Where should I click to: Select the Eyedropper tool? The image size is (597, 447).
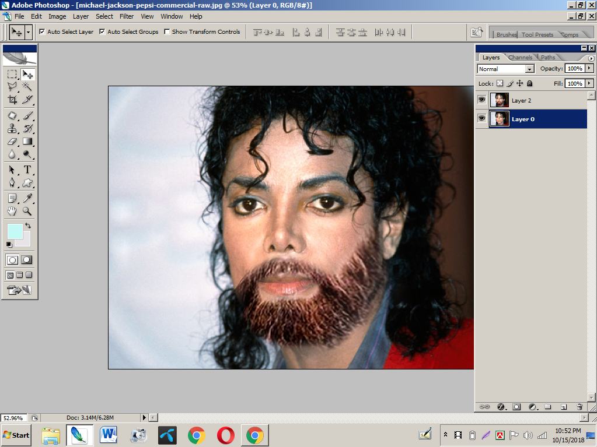[x=27, y=198]
